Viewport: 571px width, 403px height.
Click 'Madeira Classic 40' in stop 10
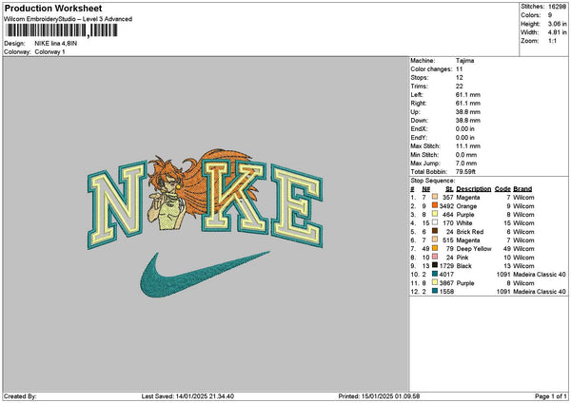tap(540, 275)
